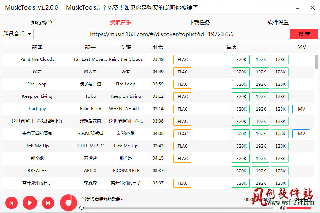This screenshot has width=320, height=213.
Task: Click 192K button for BREATHE
Action: 260,171
